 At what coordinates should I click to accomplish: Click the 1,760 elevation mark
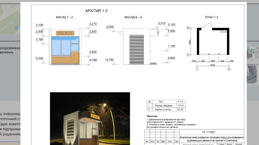coord(39,40)
